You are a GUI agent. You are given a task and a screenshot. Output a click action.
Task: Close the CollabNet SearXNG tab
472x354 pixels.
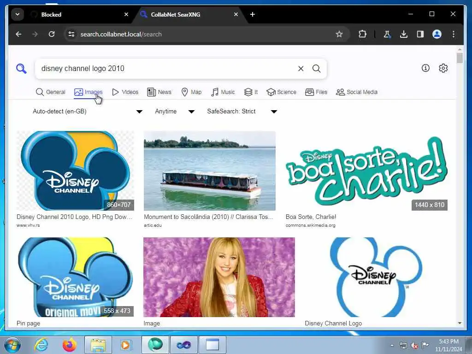click(x=236, y=14)
